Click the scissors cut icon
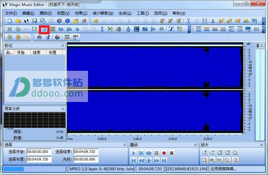268x175 pixels. pyautogui.click(x=9, y=29)
